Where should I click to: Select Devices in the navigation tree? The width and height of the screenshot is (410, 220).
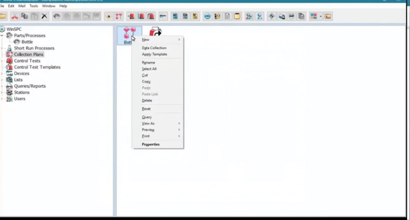21,73
